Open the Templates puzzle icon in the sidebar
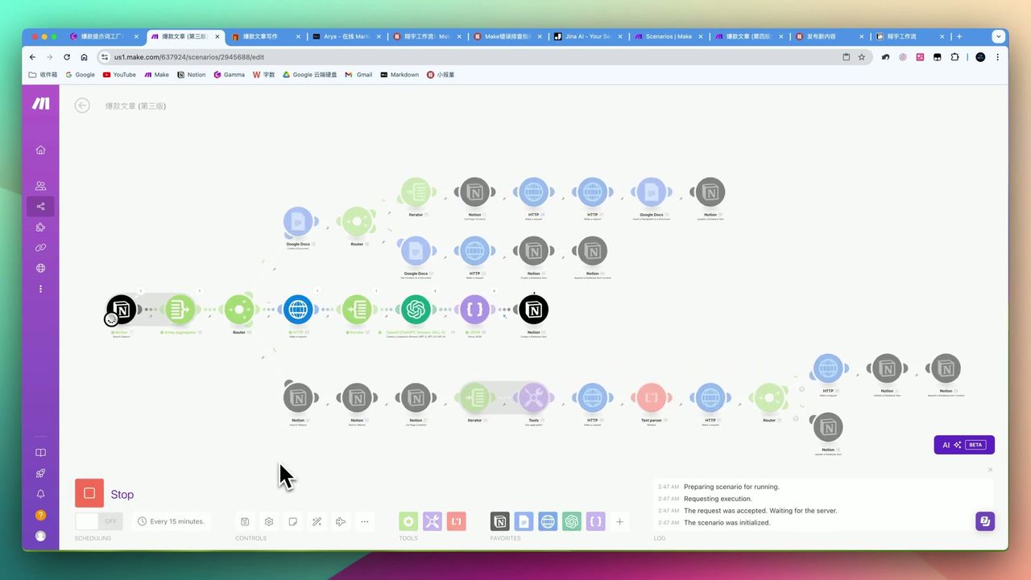This screenshot has height=580, width=1031. [40, 227]
